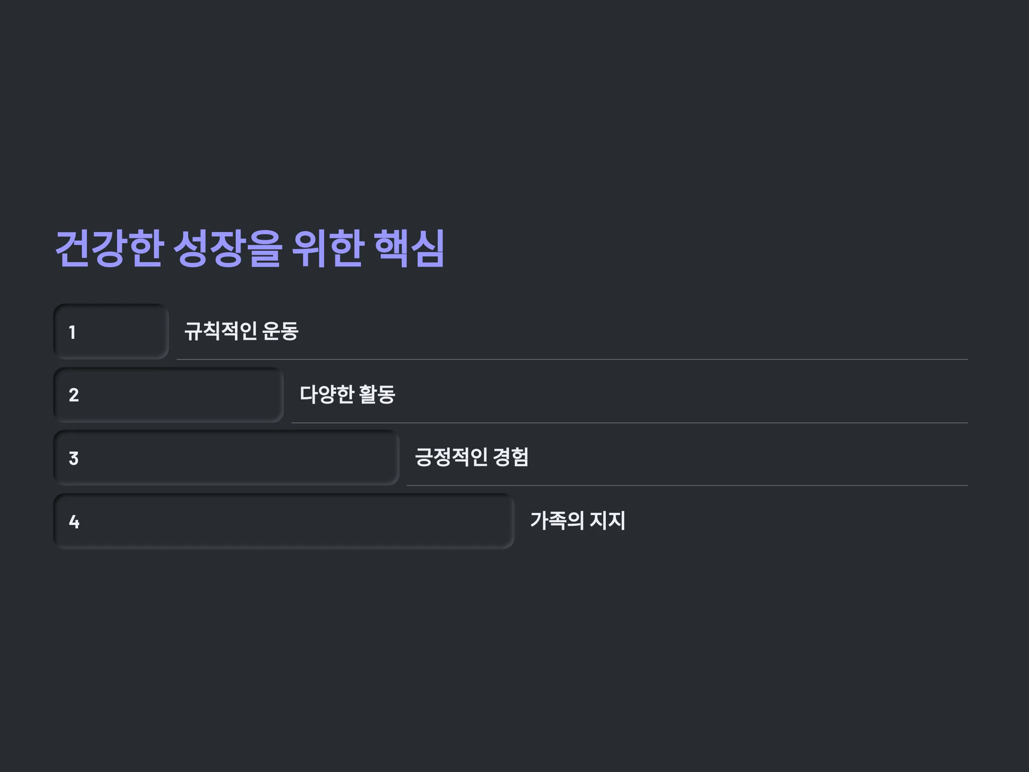The height and width of the screenshot is (772, 1029).
Task: Click the word 건강한 in the heading
Action: pyautogui.click(x=109, y=248)
